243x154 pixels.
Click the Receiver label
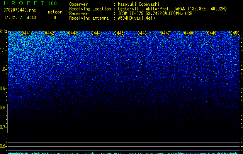[78, 13]
